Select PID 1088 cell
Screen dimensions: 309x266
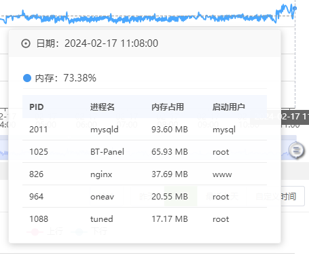click(39, 219)
